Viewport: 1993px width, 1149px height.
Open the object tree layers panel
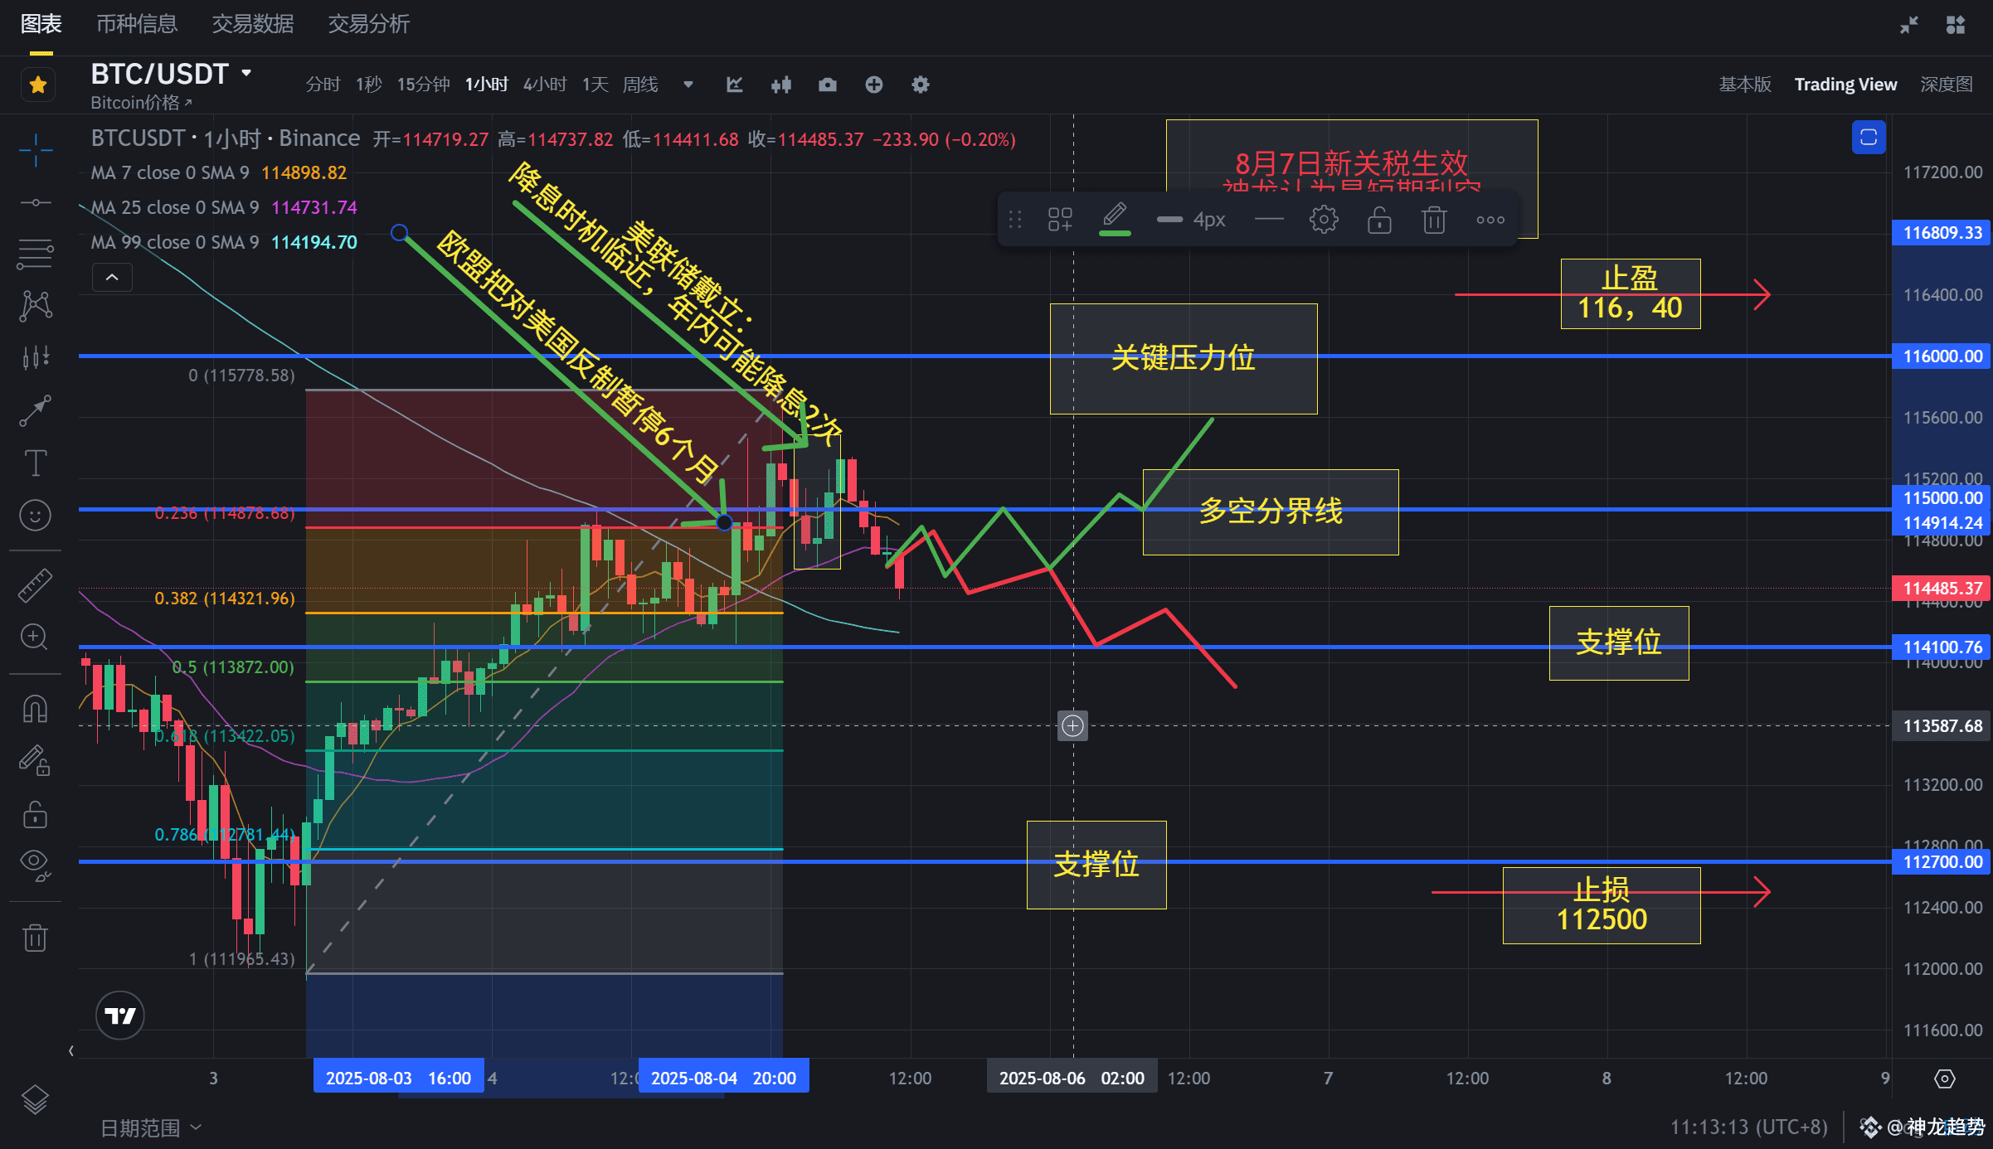36,1100
